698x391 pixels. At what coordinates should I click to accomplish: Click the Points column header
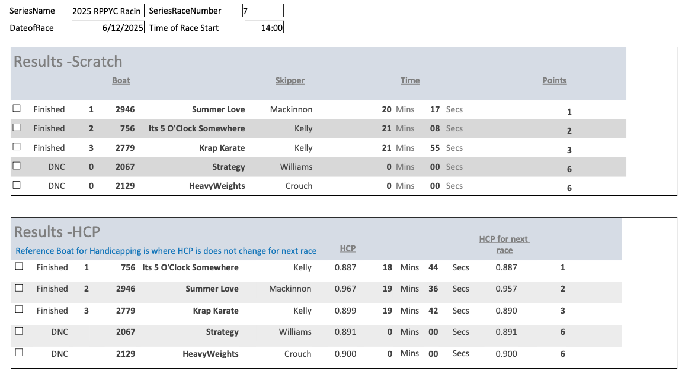[x=554, y=80]
